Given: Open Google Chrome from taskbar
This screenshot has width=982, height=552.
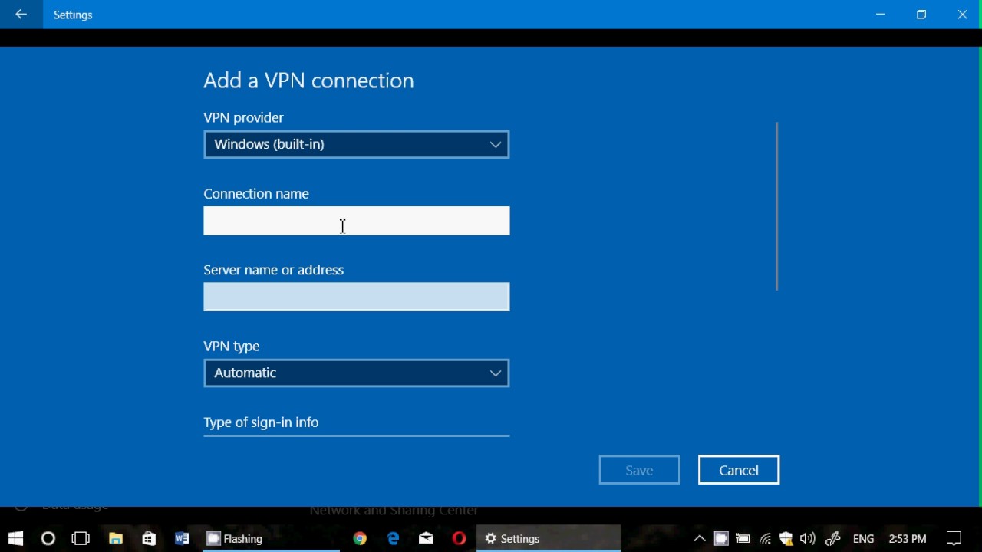Looking at the screenshot, I should point(360,539).
